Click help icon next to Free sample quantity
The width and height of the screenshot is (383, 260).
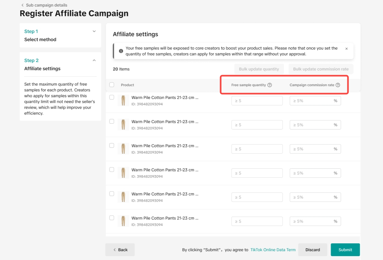pos(270,85)
